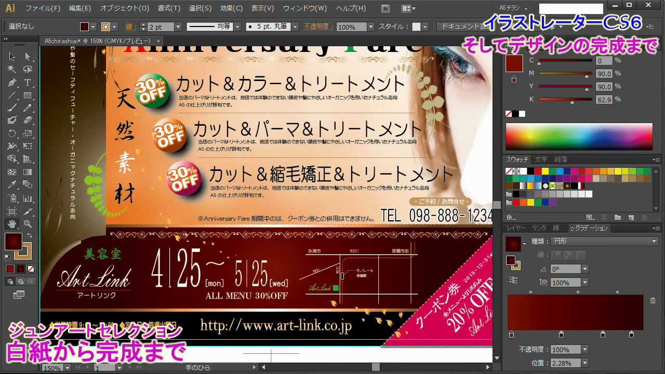The image size is (665, 374).
Task: Select the Scale tool
Action: (x=28, y=133)
